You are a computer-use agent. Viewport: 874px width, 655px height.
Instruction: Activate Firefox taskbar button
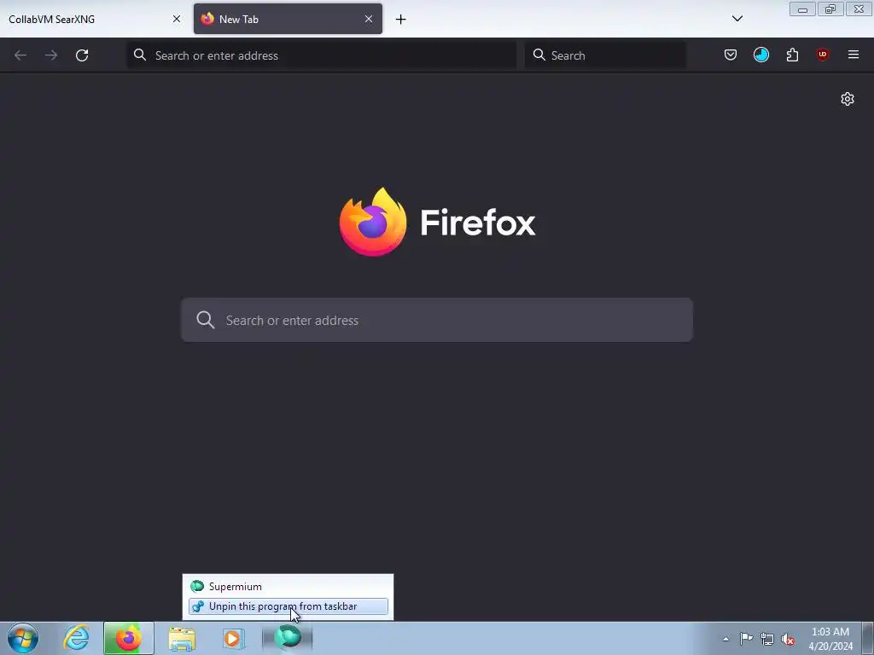pos(129,638)
